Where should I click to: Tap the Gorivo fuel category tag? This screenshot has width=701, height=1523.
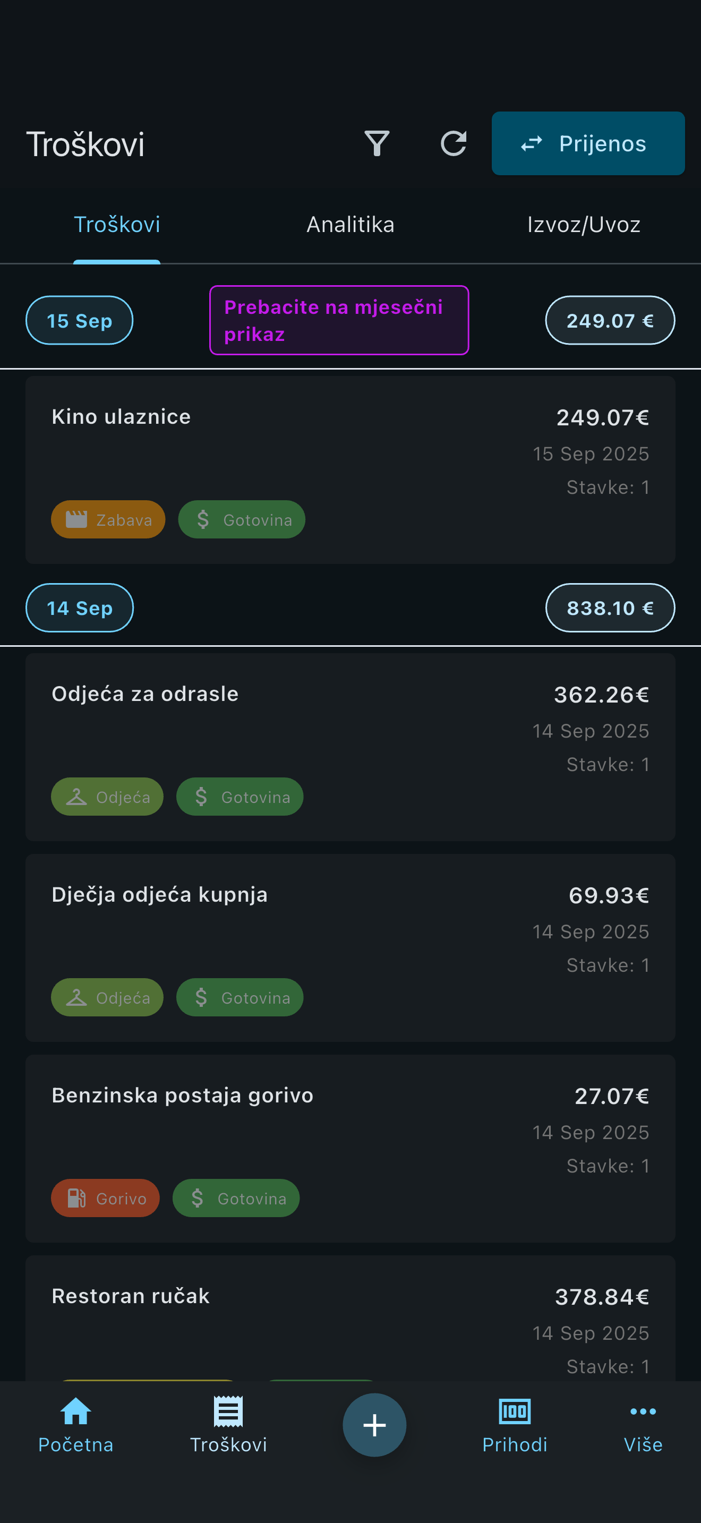click(x=105, y=1199)
